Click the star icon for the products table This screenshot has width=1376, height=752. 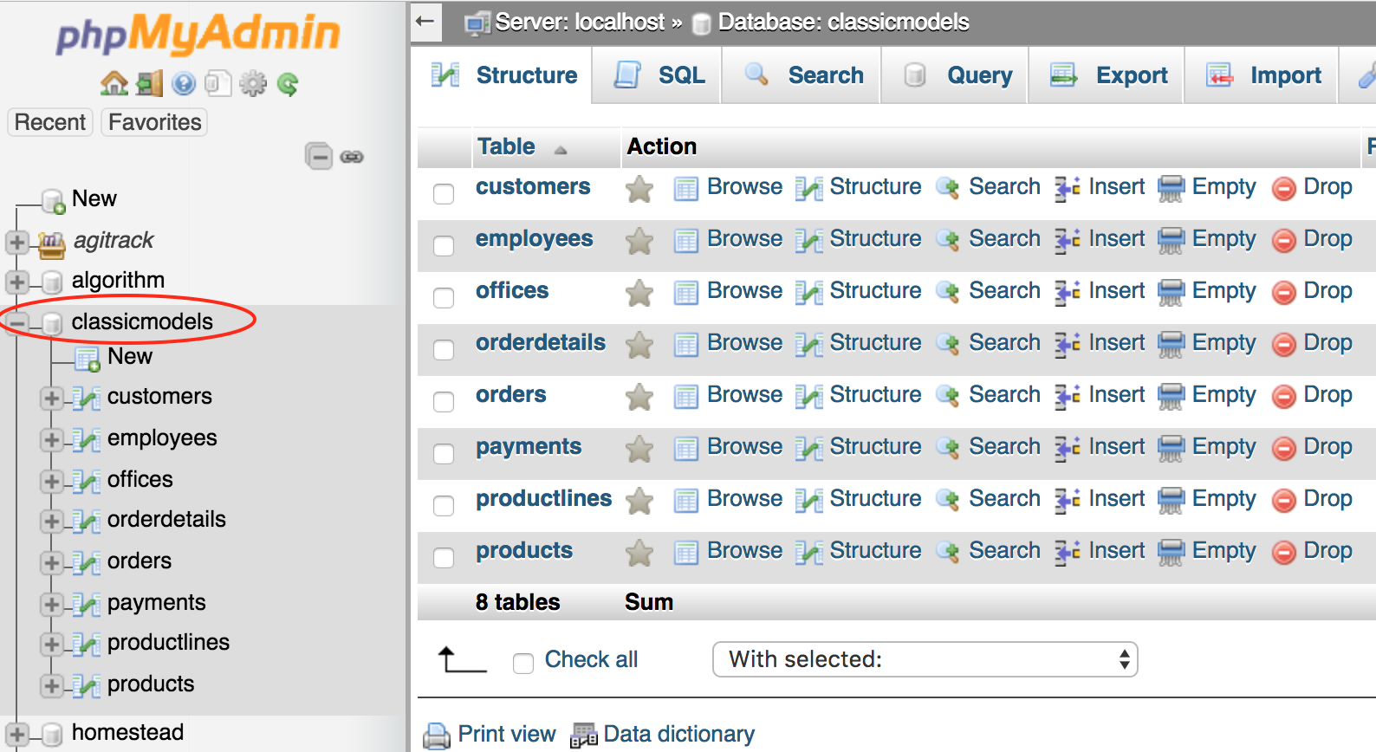point(639,552)
